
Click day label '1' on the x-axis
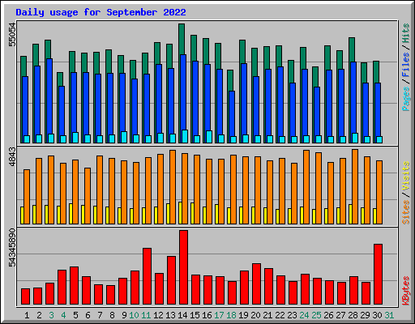27,315
